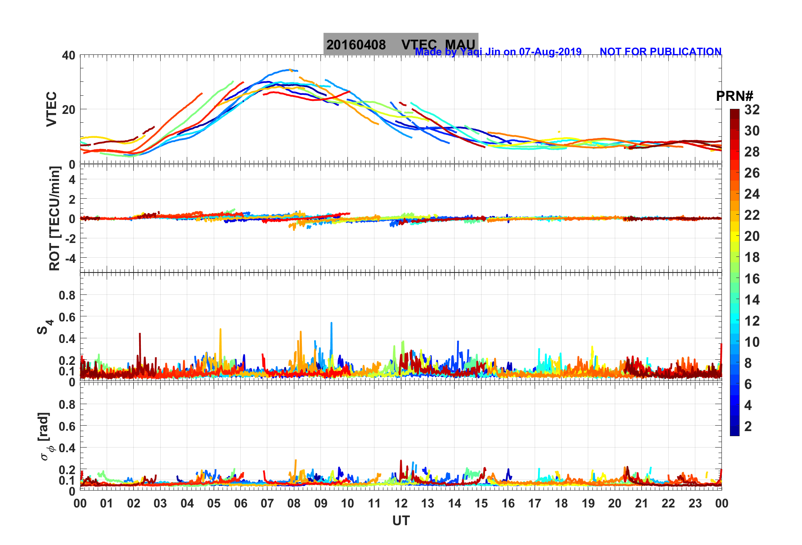
Task: Click the S4 panel tick label 0.6
Action: [x=67, y=317]
